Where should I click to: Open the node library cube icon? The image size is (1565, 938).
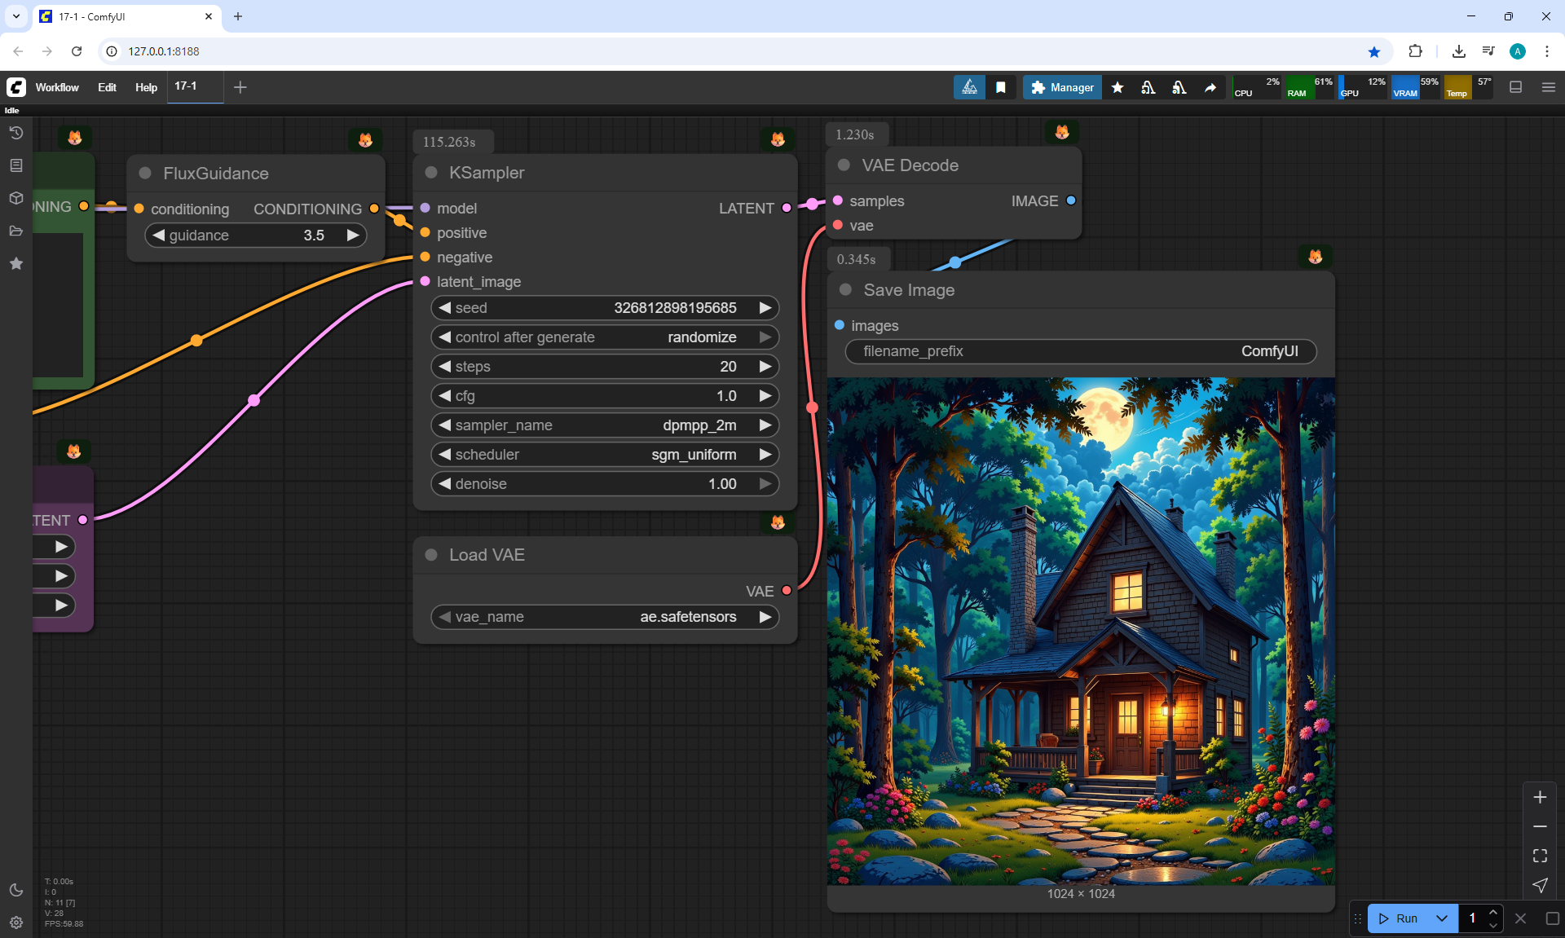16,198
